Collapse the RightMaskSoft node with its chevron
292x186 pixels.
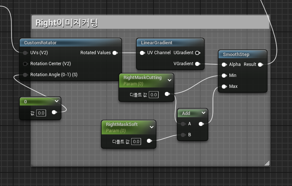coord(152,127)
